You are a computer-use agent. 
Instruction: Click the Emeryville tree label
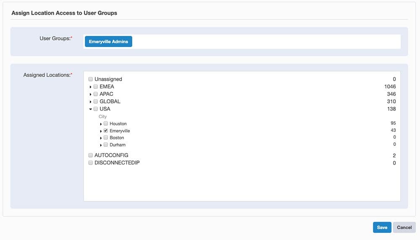click(x=120, y=131)
